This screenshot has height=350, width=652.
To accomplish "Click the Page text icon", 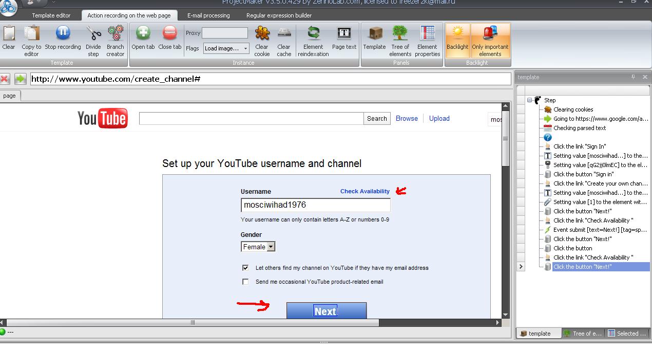I will pyautogui.click(x=344, y=33).
